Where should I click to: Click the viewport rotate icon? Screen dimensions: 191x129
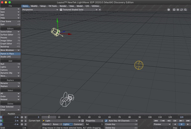coord(182,10)
